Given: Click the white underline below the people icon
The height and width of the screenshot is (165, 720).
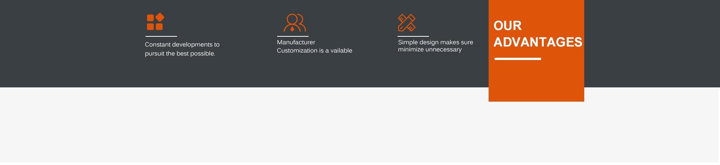Looking at the screenshot, I should tap(292, 36).
